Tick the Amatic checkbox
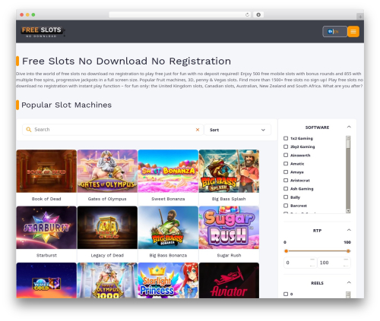Viewport: 380px width, 321px height. [x=286, y=164]
